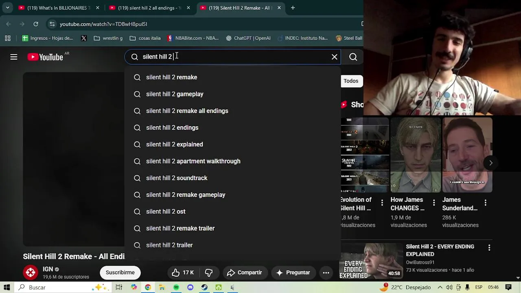Click the browser address bar URL
The height and width of the screenshot is (293, 521).
pos(103,24)
